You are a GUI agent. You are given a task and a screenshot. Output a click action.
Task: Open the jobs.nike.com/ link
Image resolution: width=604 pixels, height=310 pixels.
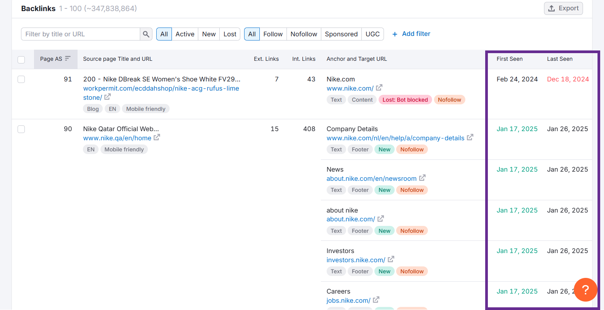[348, 300]
